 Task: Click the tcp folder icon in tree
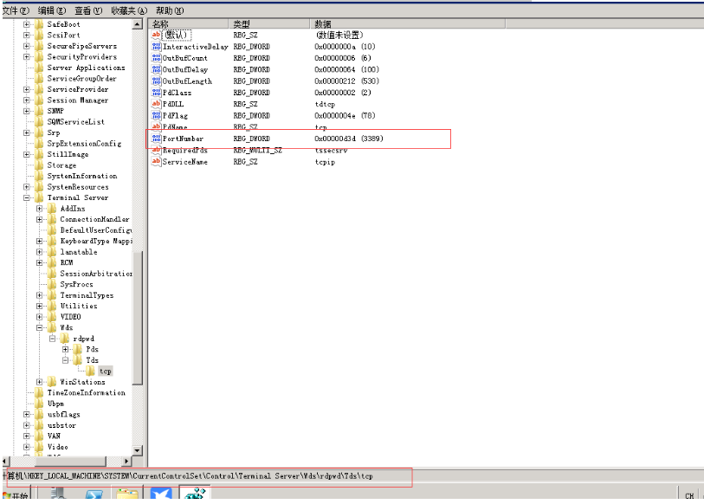(92, 371)
